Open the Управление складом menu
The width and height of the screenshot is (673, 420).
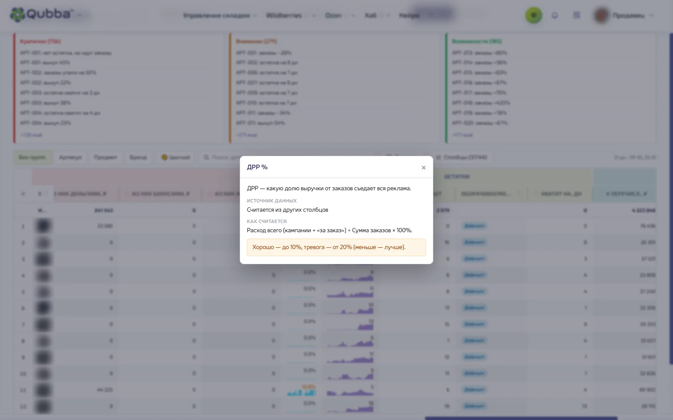pyautogui.click(x=220, y=16)
